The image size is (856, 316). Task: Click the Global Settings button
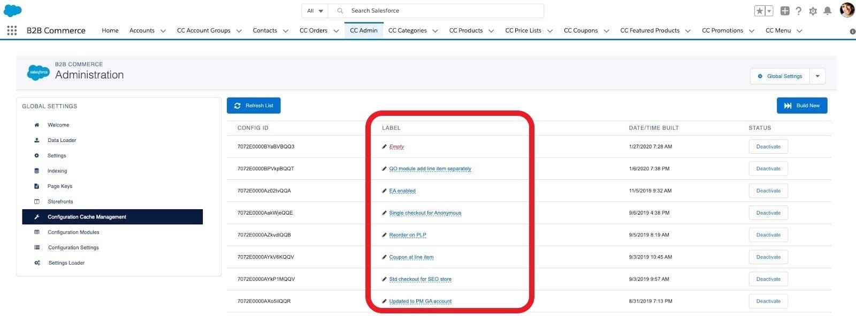click(x=780, y=76)
